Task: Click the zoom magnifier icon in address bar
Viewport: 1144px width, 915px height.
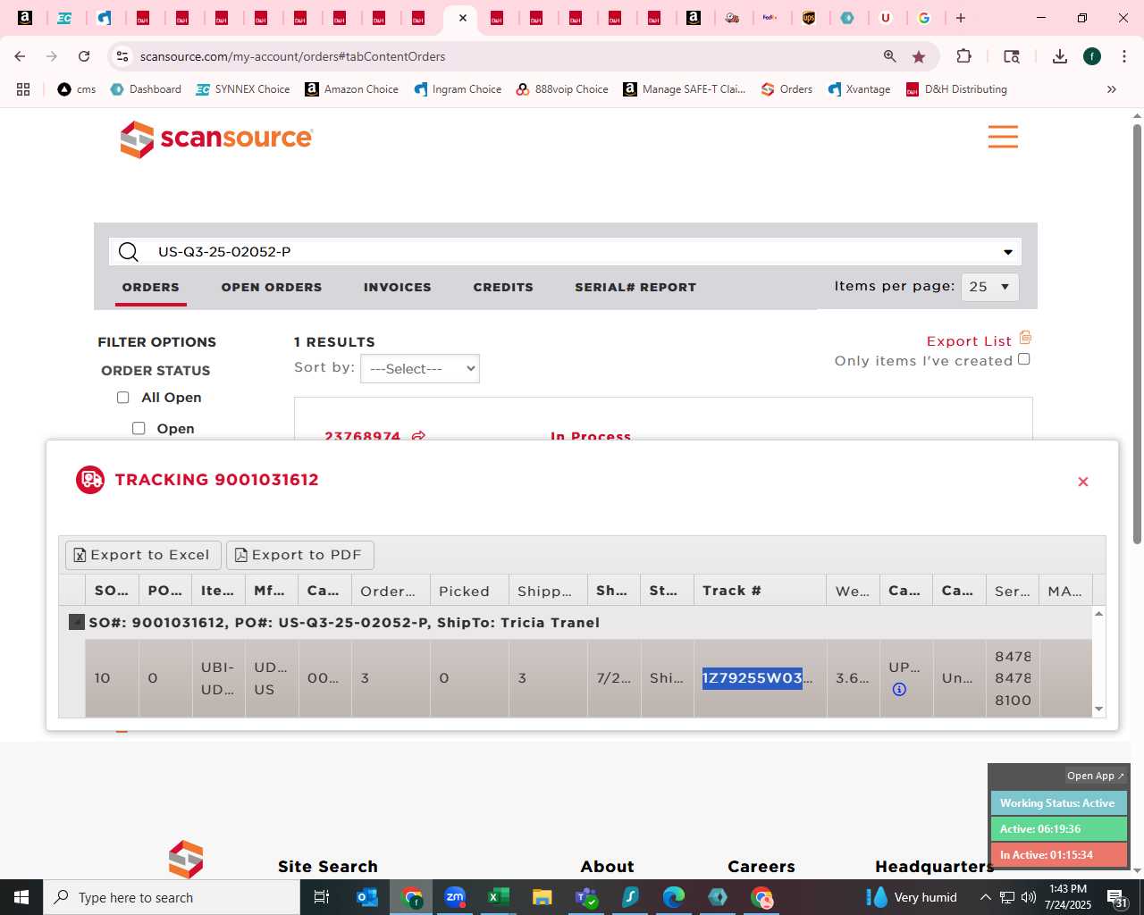Action: [x=889, y=56]
